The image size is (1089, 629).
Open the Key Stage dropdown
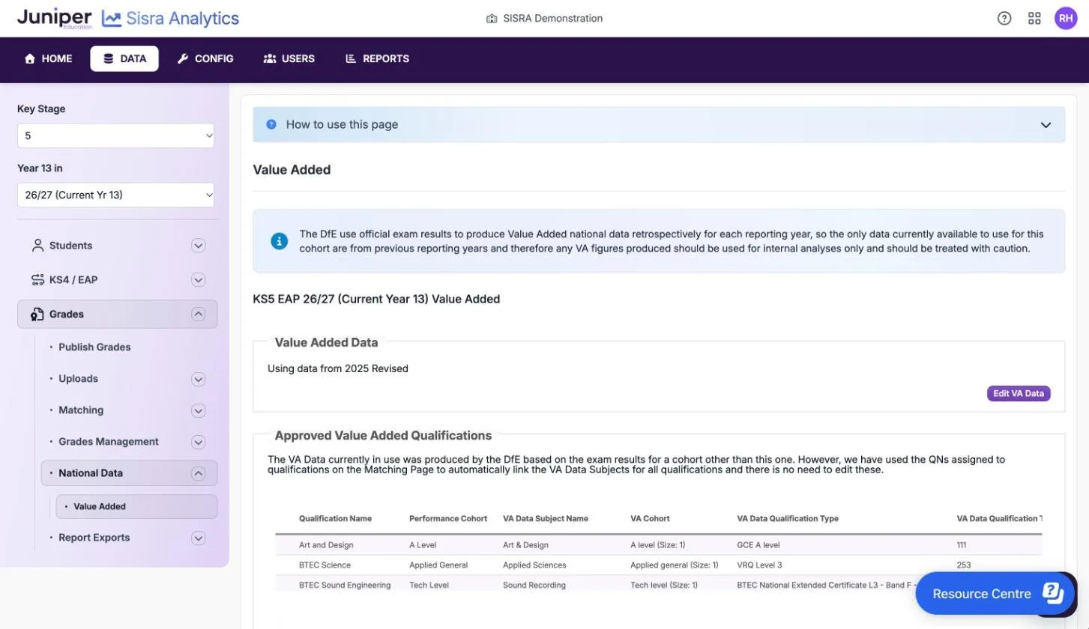(x=115, y=136)
